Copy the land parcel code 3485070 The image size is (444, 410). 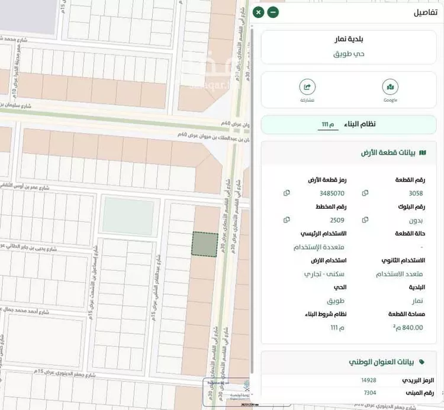tap(287, 193)
